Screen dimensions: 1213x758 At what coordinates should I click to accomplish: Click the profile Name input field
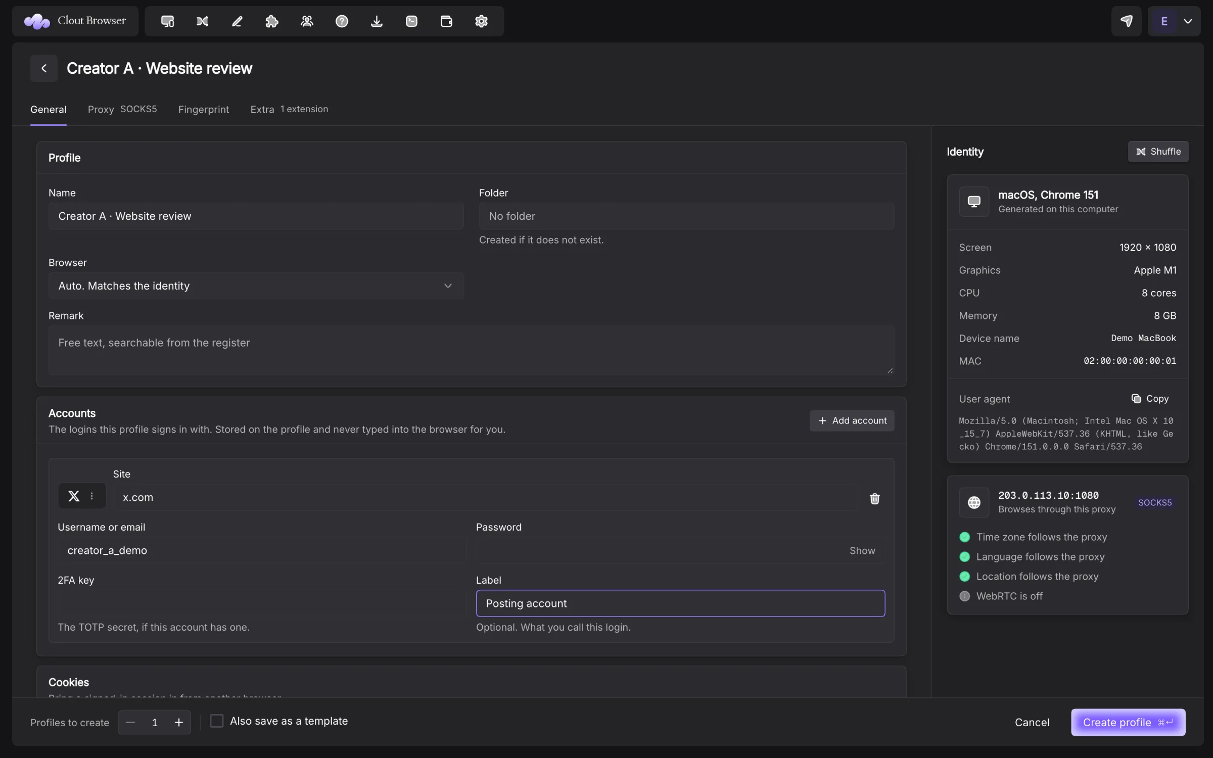click(x=256, y=216)
